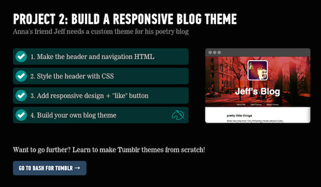Click the Worst Poems link in the preview navigation

point(273,104)
